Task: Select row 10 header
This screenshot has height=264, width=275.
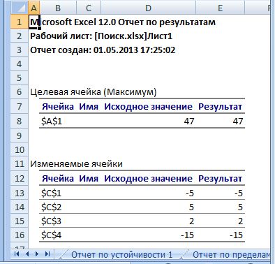Action: pos(20,149)
